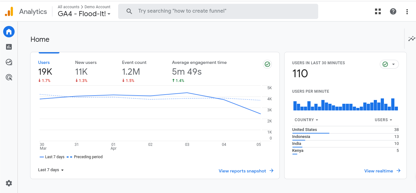Open the Reports section from the sidebar
This screenshot has height=193, width=416.
click(x=9, y=47)
